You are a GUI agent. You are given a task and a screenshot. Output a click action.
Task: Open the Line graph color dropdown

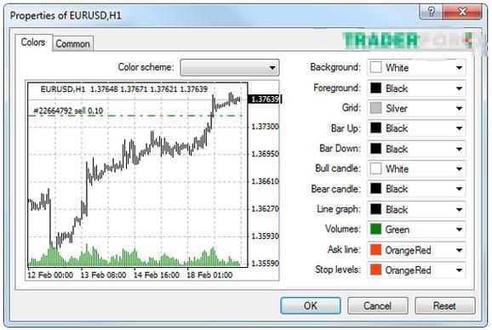coord(416,209)
